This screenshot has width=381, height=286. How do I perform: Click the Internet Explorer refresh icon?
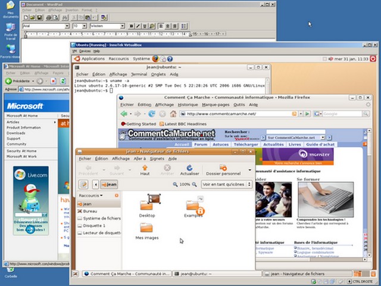(63, 81)
